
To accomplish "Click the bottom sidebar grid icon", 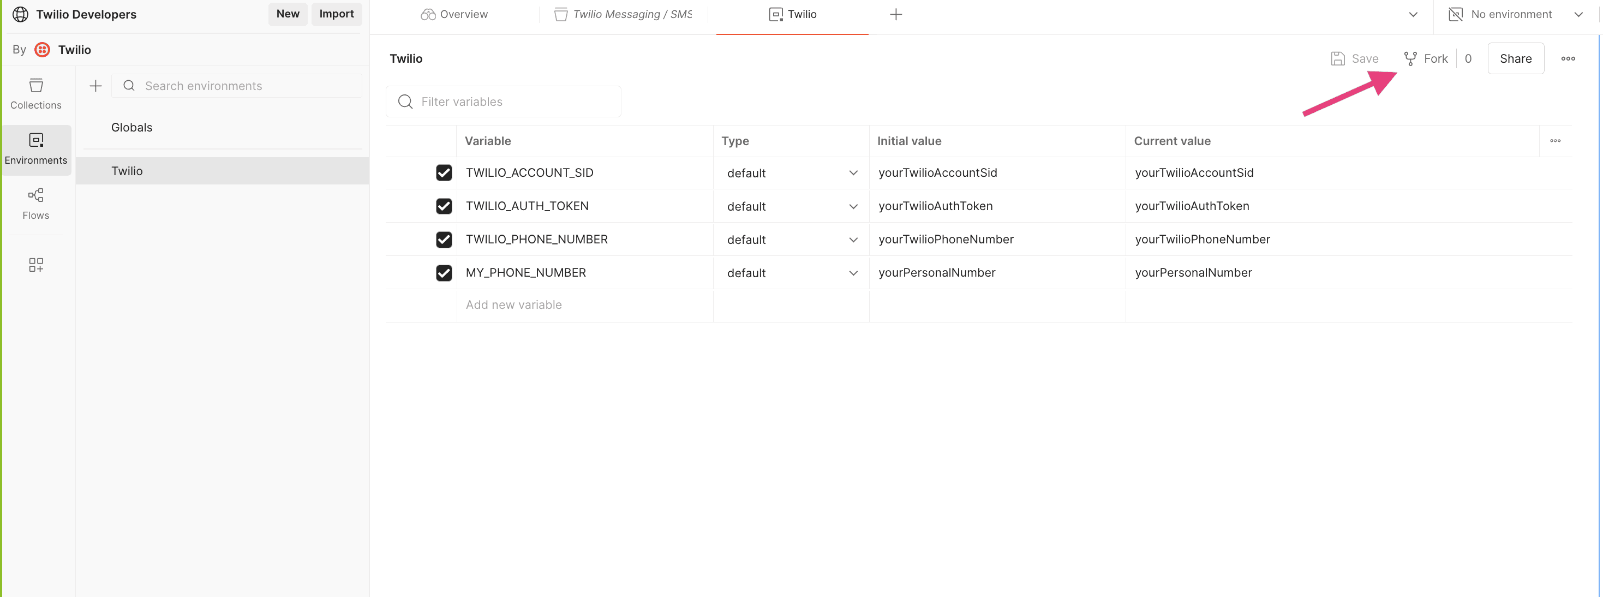I will point(35,265).
